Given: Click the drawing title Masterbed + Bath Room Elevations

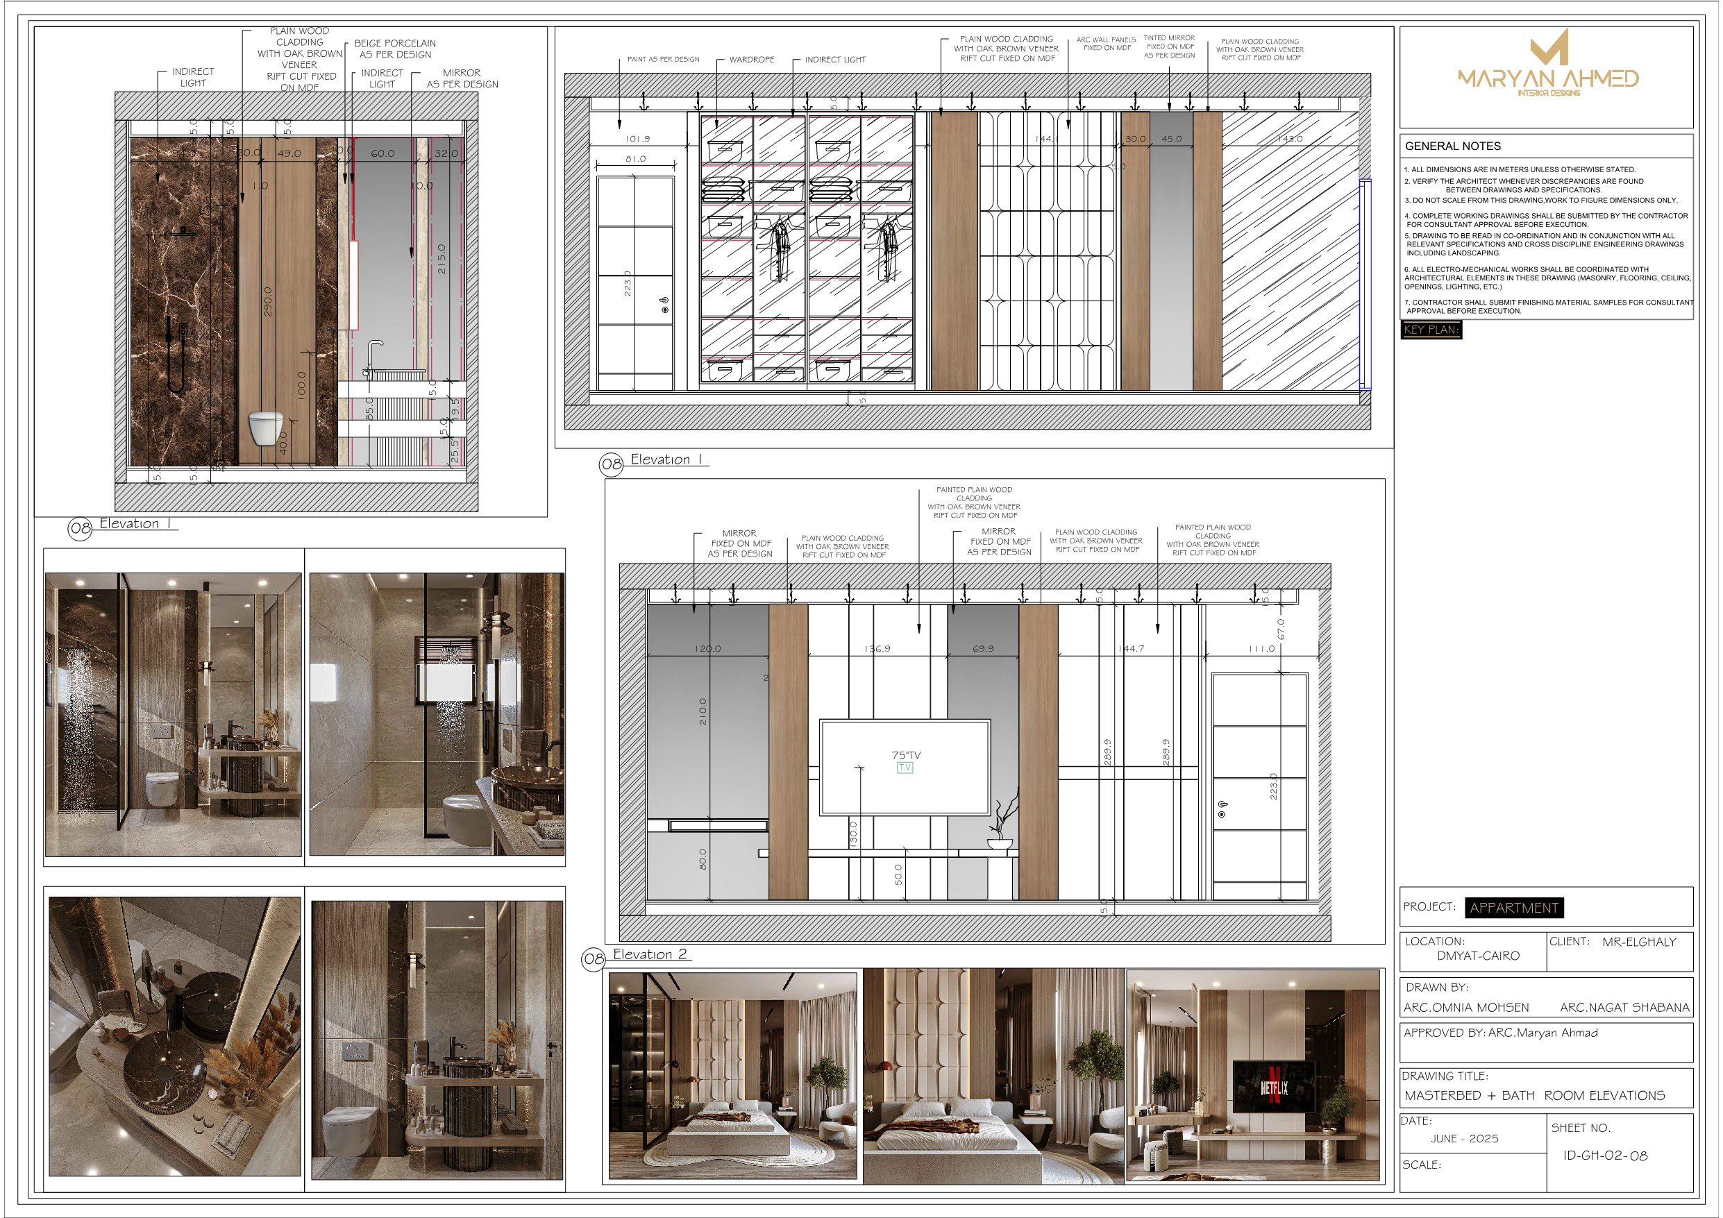Looking at the screenshot, I should 1534,1096.
